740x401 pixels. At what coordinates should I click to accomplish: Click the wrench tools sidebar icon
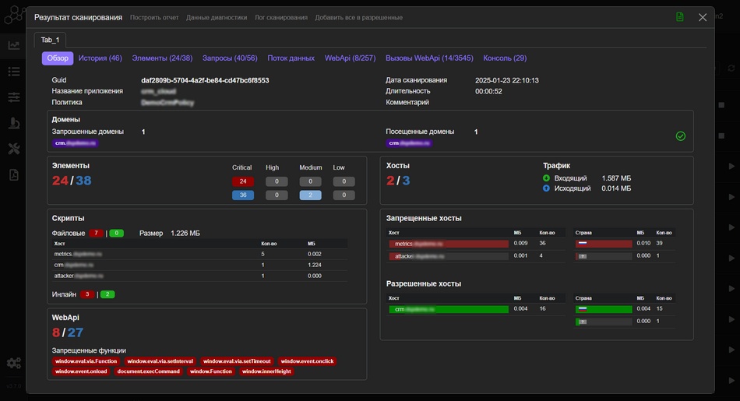[14, 149]
